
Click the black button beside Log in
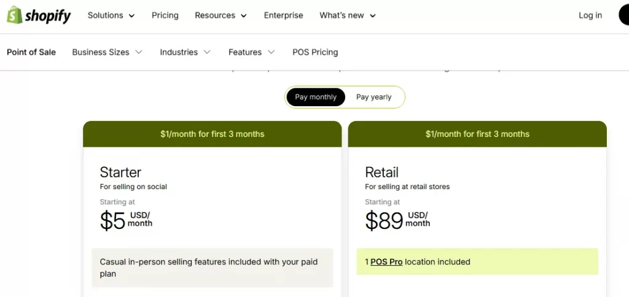click(624, 15)
